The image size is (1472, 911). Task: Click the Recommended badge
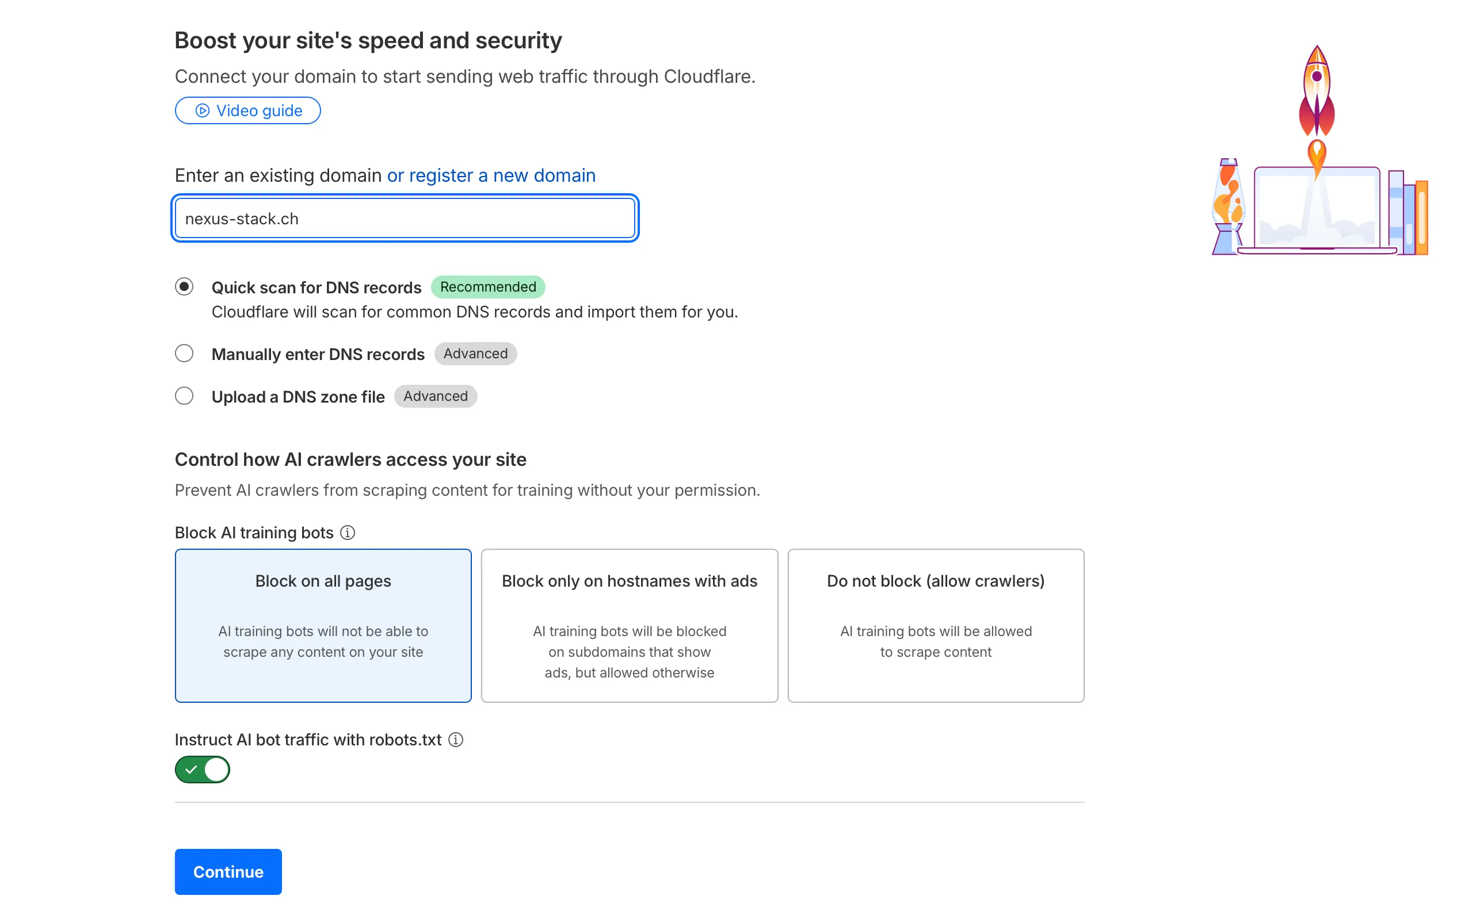[x=487, y=287]
